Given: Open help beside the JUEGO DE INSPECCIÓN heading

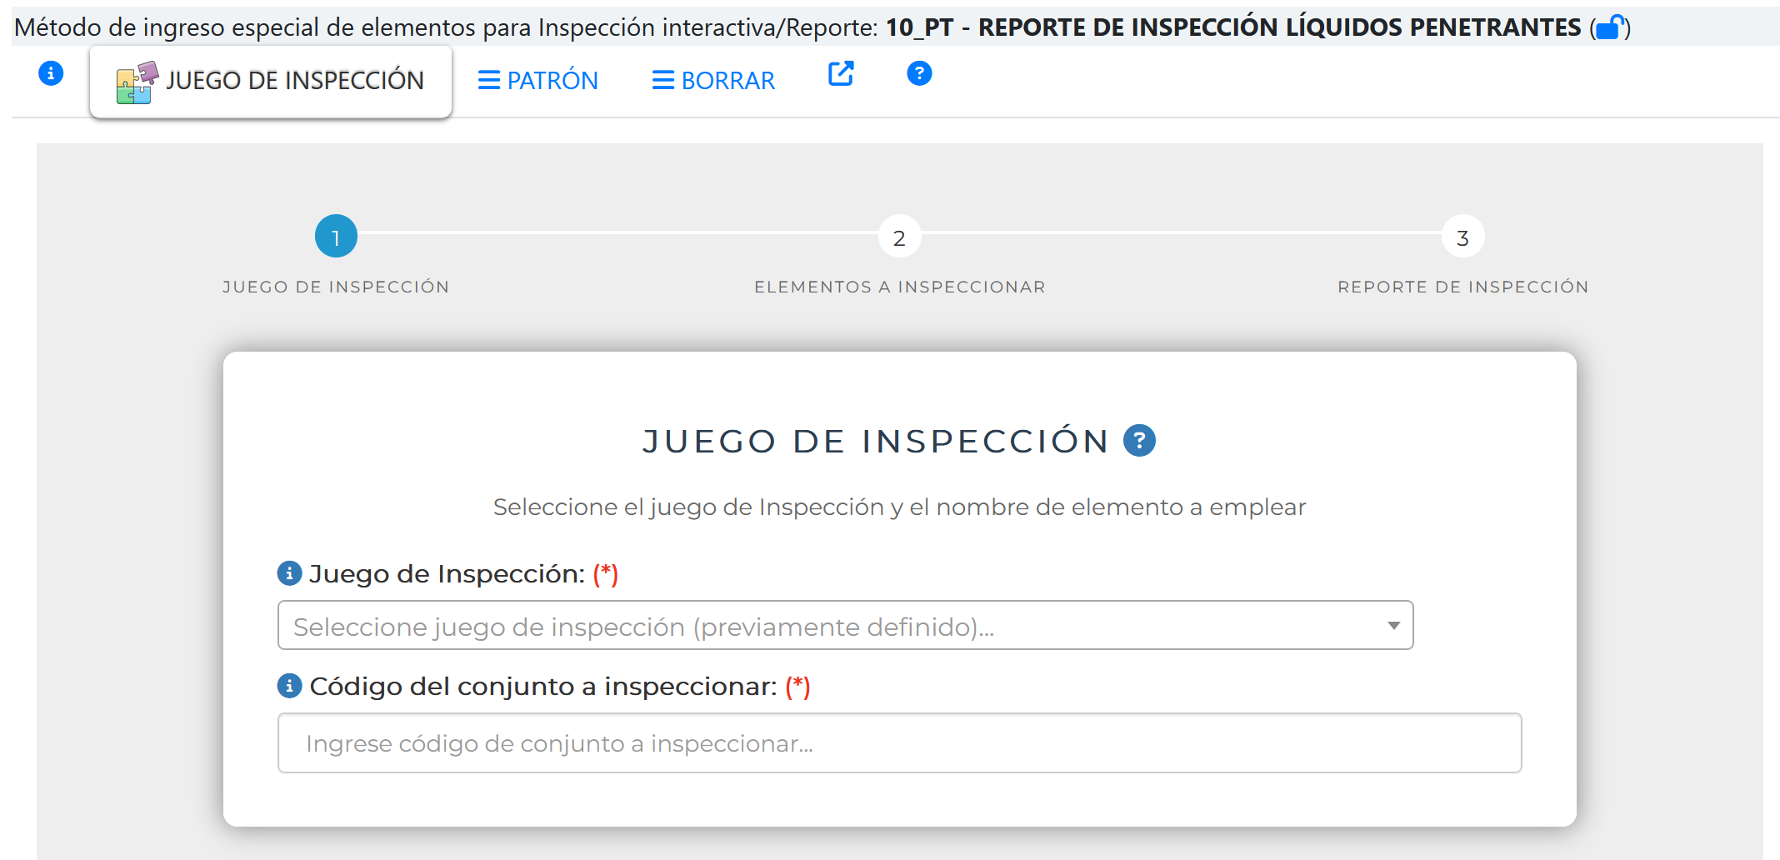Looking at the screenshot, I should (1139, 440).
